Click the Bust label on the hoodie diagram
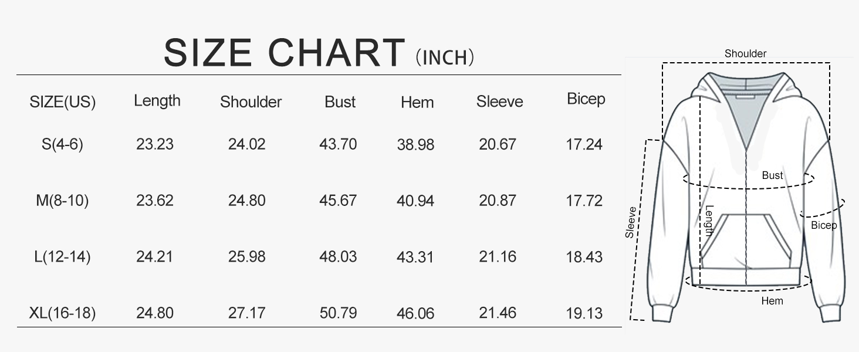Screen dimensions: 859x352 (x=772, y=175)
